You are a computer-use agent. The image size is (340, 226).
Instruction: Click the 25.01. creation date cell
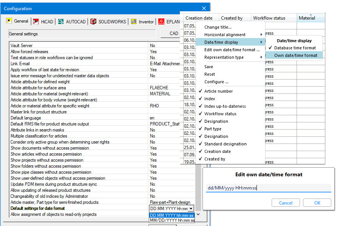[x=190, y=148]
